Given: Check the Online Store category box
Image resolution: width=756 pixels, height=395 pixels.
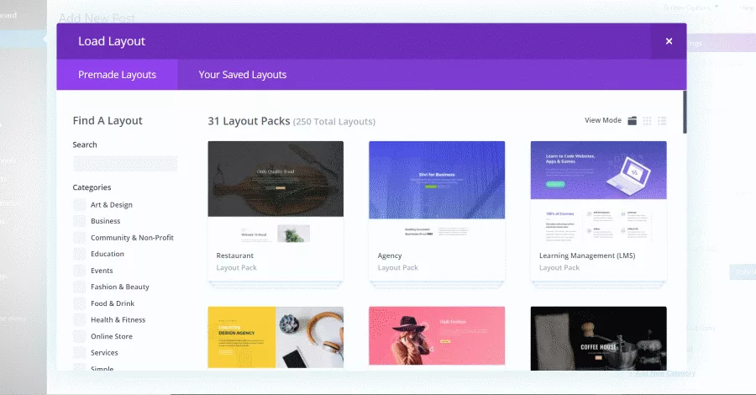Looking at the screenshot, I should (x=80, y=336).
